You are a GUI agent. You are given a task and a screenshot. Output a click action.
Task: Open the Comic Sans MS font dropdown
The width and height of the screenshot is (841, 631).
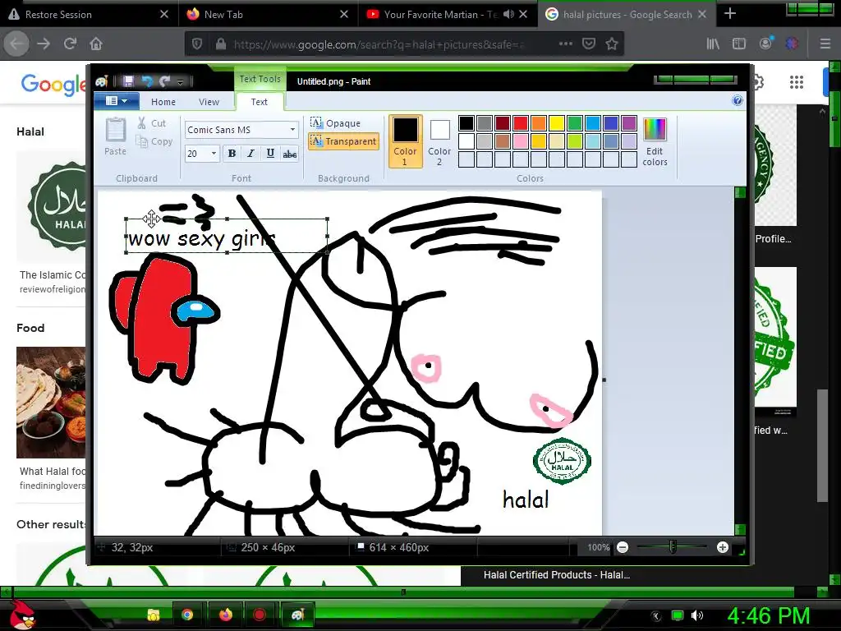[x=292, y=129]
